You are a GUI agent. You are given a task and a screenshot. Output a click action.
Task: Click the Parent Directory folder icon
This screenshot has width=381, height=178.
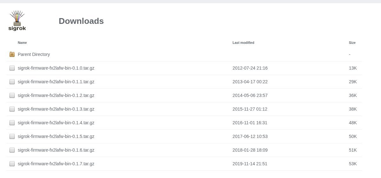[x=12, y=54]
